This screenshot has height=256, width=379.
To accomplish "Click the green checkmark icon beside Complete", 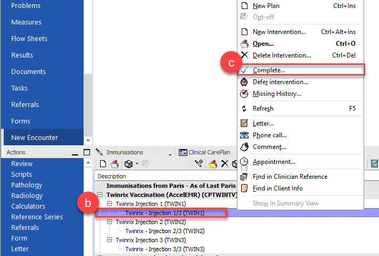I will click(x=244, y=70).
